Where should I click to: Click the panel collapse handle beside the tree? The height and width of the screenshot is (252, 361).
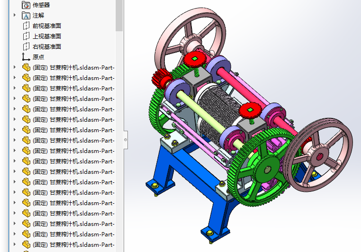(x=126, y=140)
